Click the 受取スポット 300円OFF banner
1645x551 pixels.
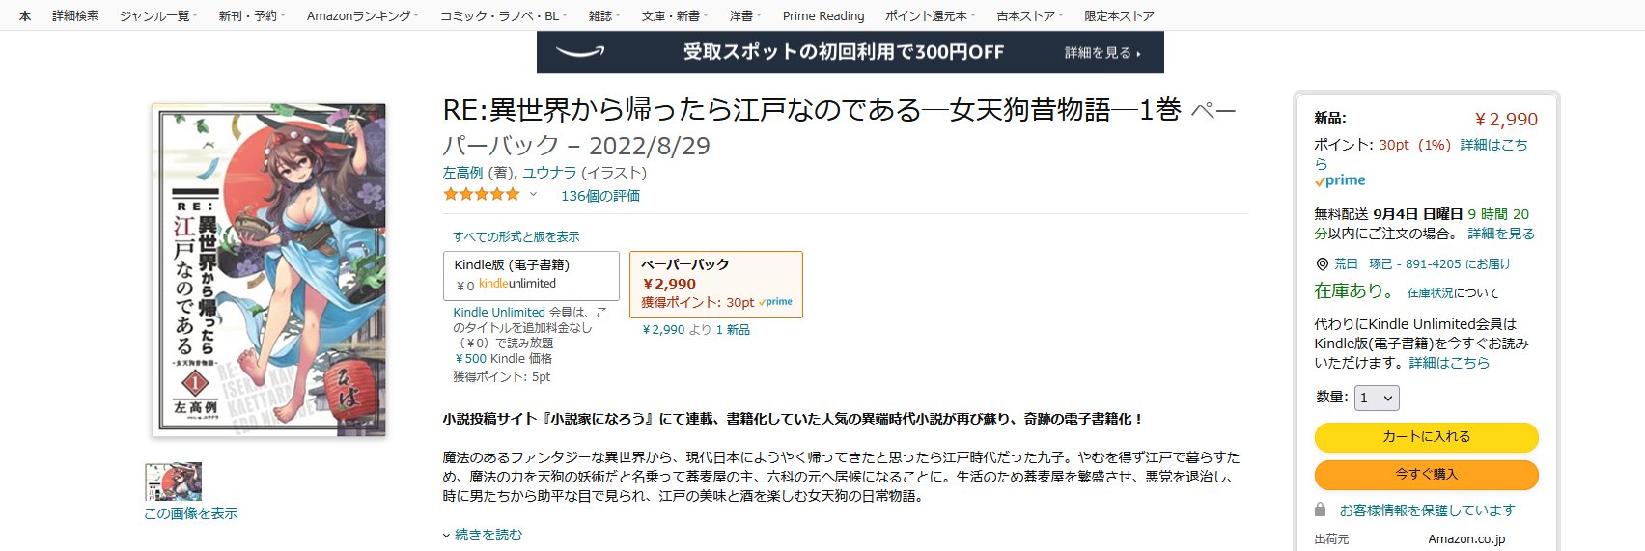point(850,52)
